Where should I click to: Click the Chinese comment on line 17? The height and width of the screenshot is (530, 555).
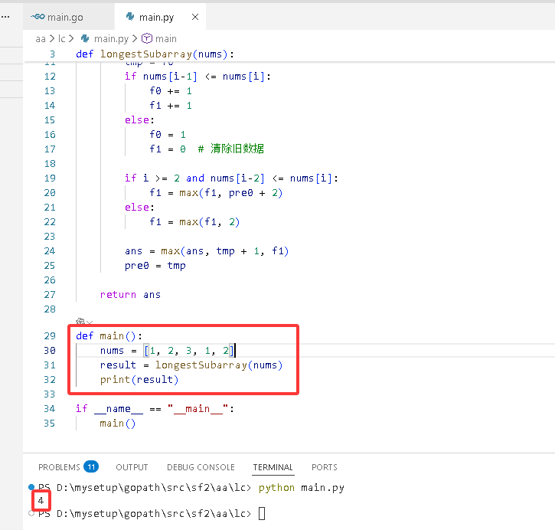pyautogui.click(x=231, y=149)
